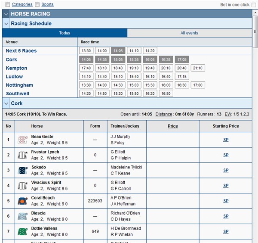Select Kempton 20:10 race
This screenshot has height=243, width=258.
pyautogui.click(x=166, y=68)
